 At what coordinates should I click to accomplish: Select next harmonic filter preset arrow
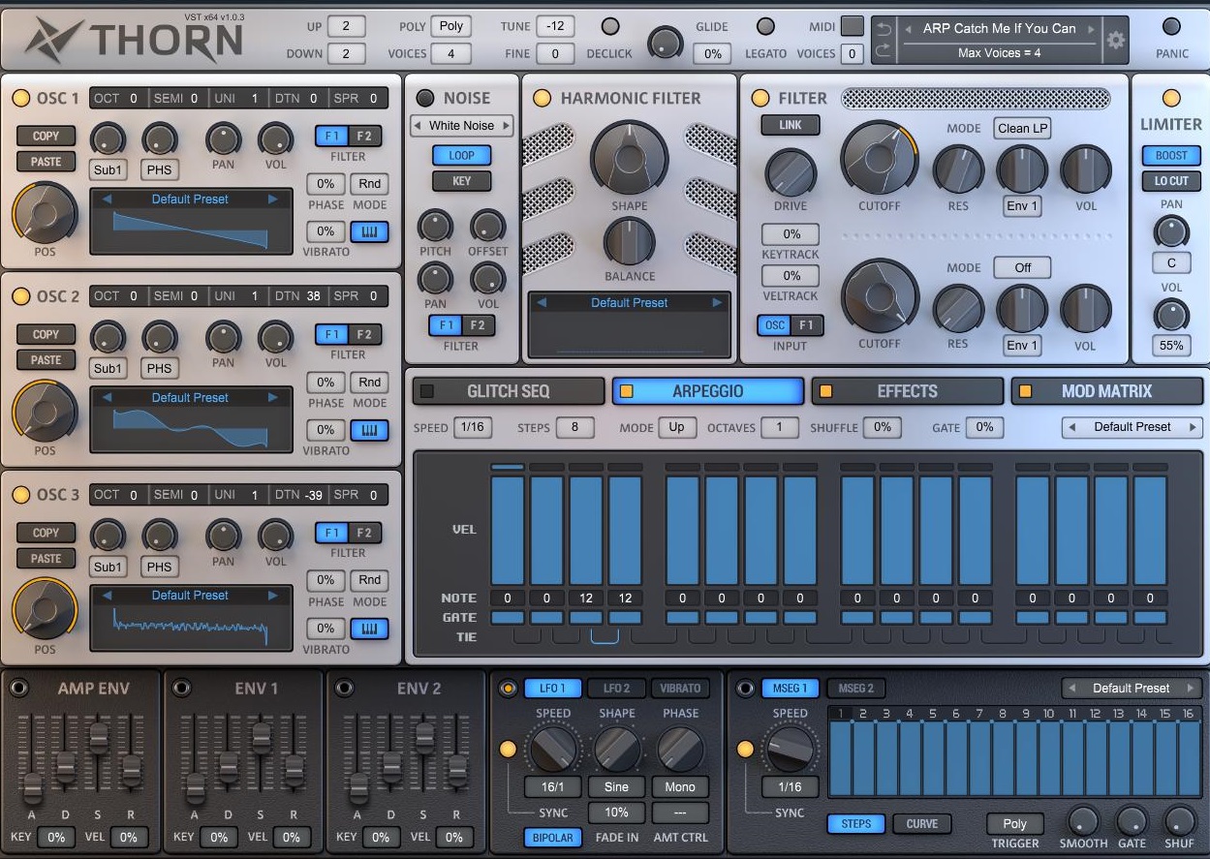click(717, 303)
